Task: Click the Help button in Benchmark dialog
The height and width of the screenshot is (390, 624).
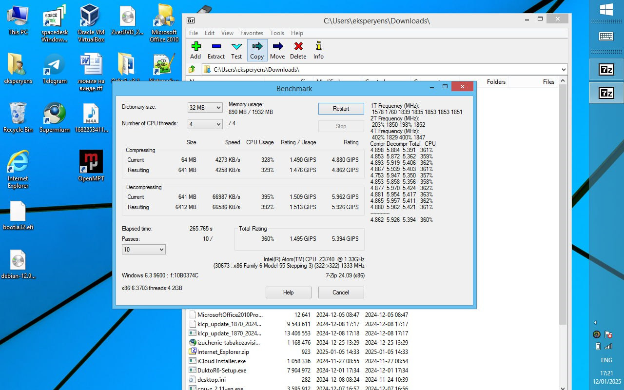Action: pos(288,292)
